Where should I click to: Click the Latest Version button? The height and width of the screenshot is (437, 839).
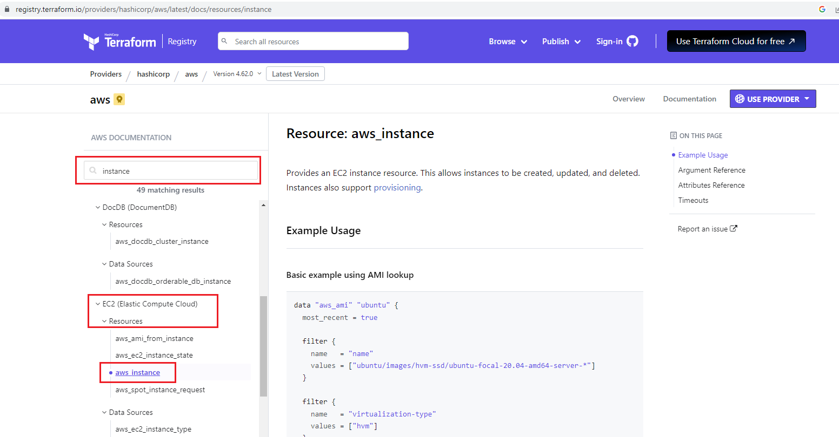[x=295, y=74]
